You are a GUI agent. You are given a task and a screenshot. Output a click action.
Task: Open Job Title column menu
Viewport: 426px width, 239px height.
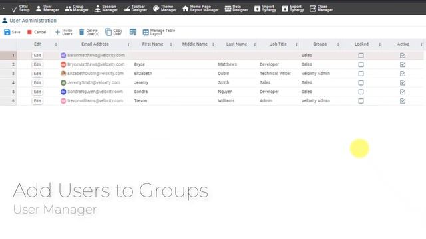click(x=296, y=44)
